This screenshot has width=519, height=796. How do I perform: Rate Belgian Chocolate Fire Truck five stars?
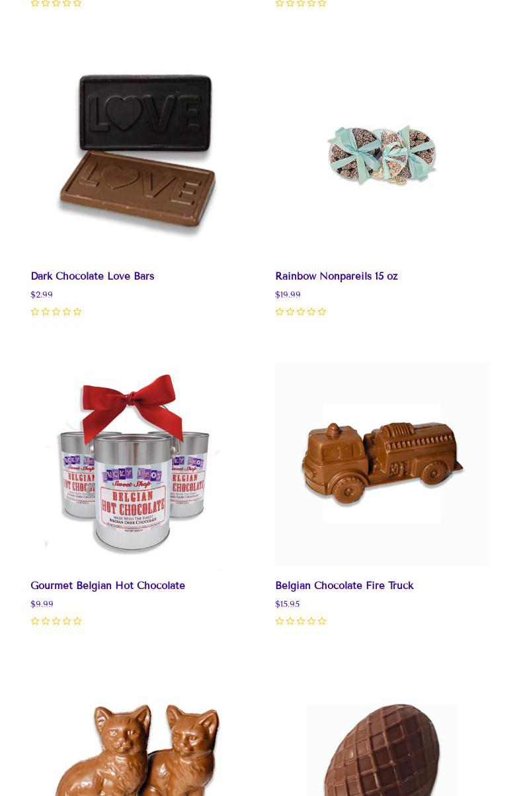click(x=322, y=621)
